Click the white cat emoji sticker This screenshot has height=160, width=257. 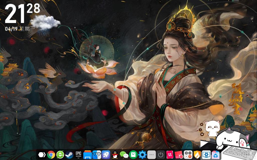pyautogui.click(x=212, y=127)
